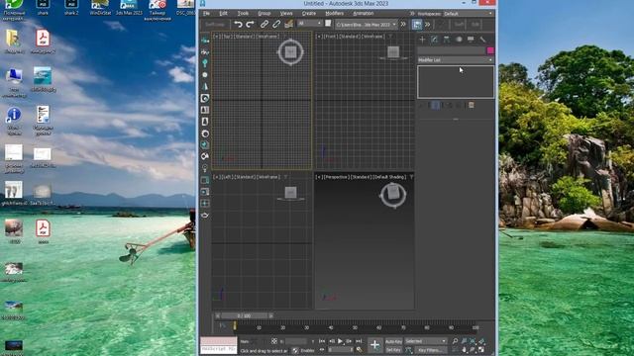Activate the Unlink Selection broken-chain tool
634x356 pixels.
coord(276,24)
